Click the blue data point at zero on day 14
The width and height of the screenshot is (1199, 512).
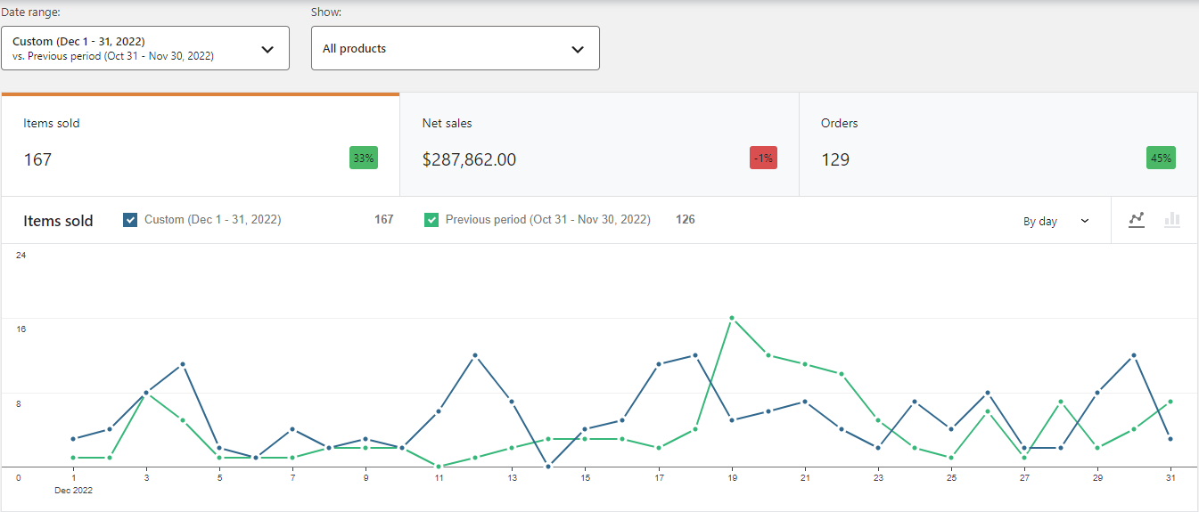548,467
